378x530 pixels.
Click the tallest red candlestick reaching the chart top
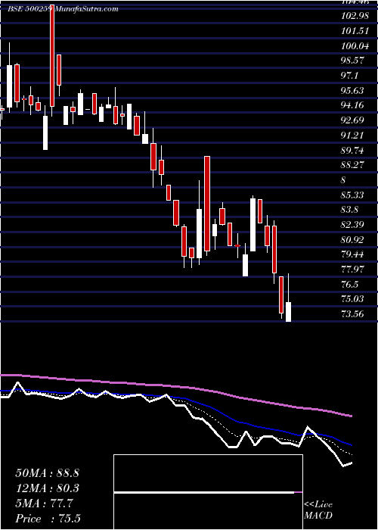point(52,56)
